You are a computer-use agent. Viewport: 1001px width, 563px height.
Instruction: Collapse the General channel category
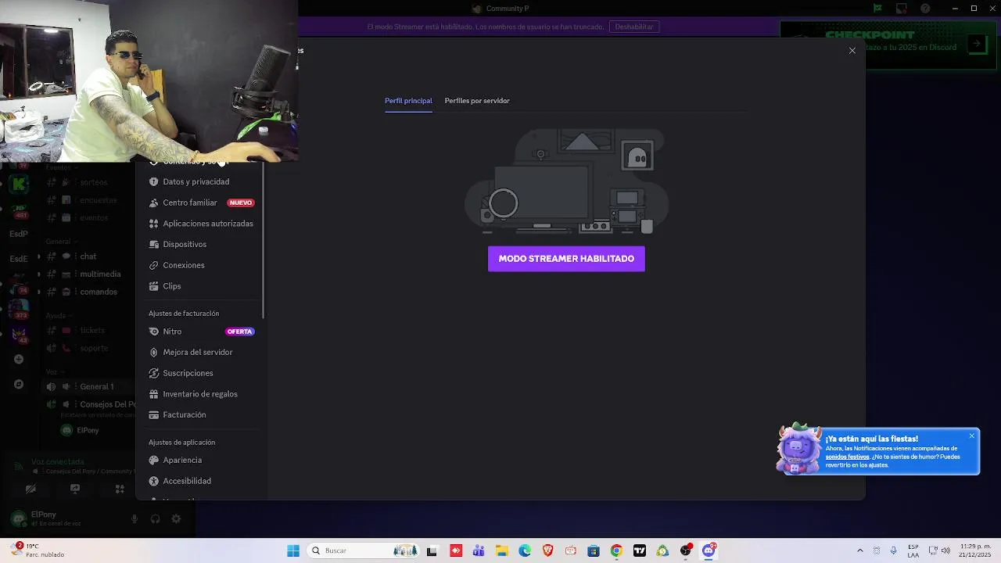(61, 242)
